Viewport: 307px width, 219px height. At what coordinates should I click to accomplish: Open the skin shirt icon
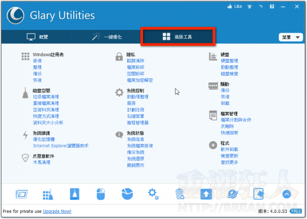pyautogui.click(x=250, y=7)
